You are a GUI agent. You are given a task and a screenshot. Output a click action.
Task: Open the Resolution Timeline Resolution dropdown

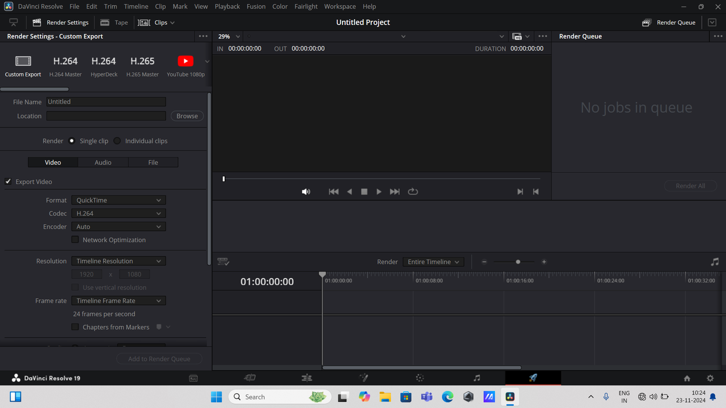[119, 261]
